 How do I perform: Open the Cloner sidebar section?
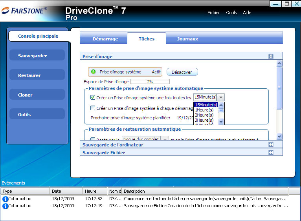[x=37, y=95]
